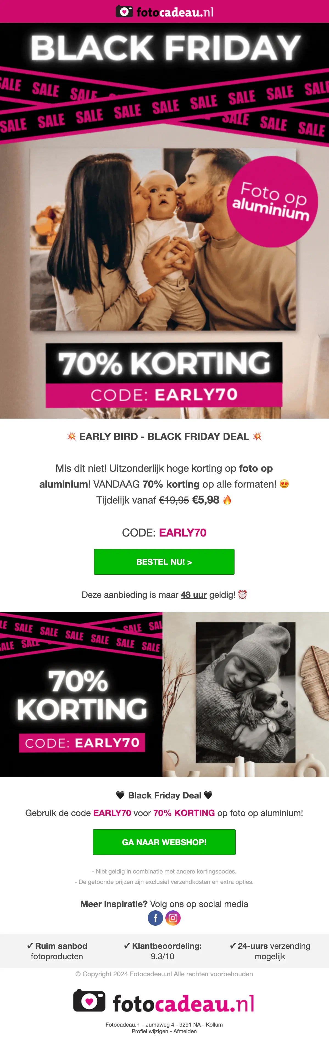The height and width of the screenshot is (1045, 329).
Task: Click the pink EARLY70 code below pricing
Action: (183, 532)
